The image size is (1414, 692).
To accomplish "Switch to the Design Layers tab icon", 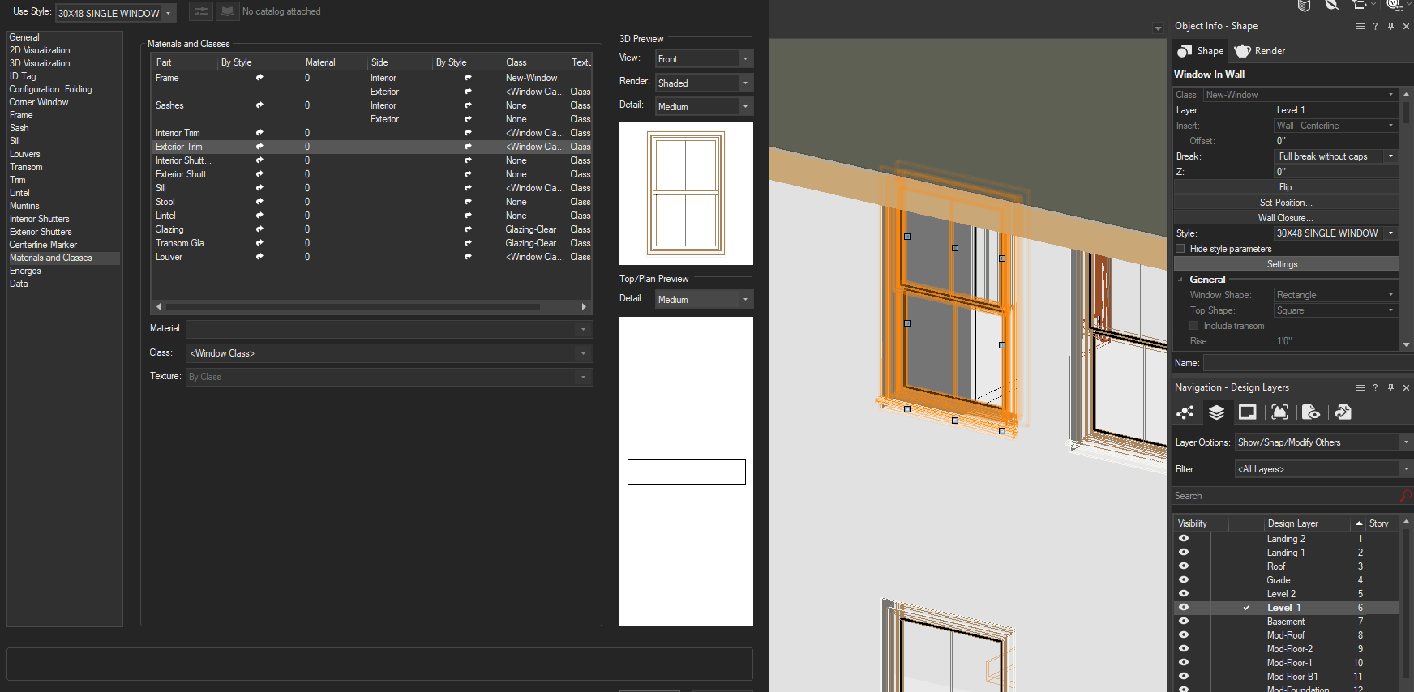I will point(1216,412).
